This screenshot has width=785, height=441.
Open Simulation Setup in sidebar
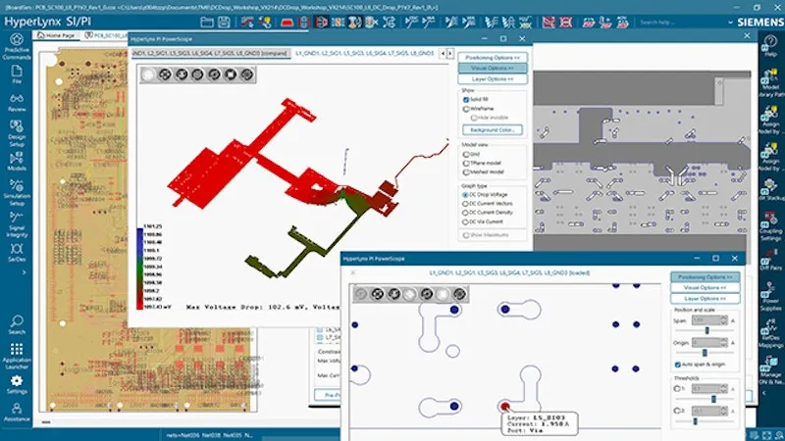[x=17, y=192]
